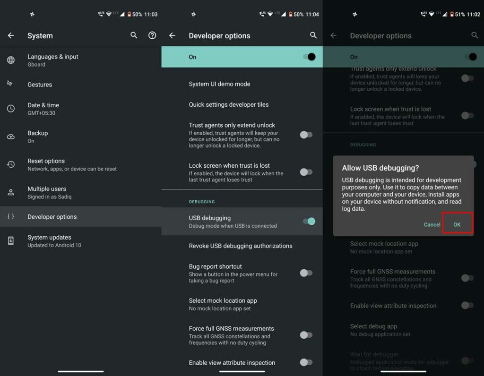Tap the back arrow on the System screen
The height and width of the screenshot is (376, 484).
[x=10, y=35]
